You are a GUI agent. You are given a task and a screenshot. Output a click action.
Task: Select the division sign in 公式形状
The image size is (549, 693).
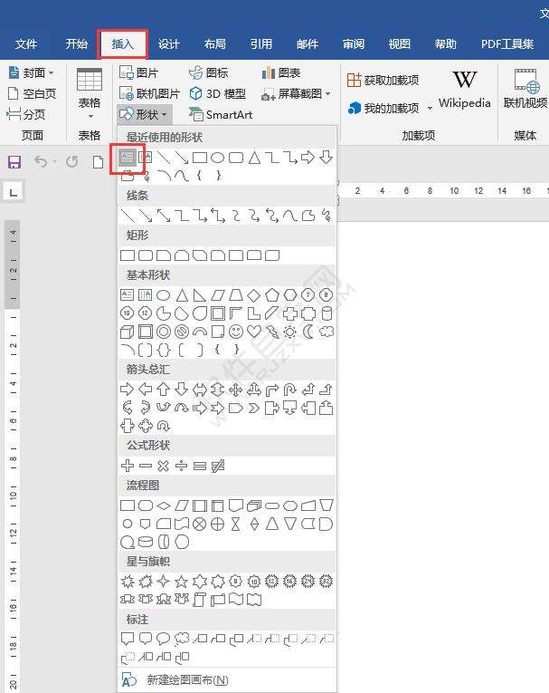click(182, 466)
